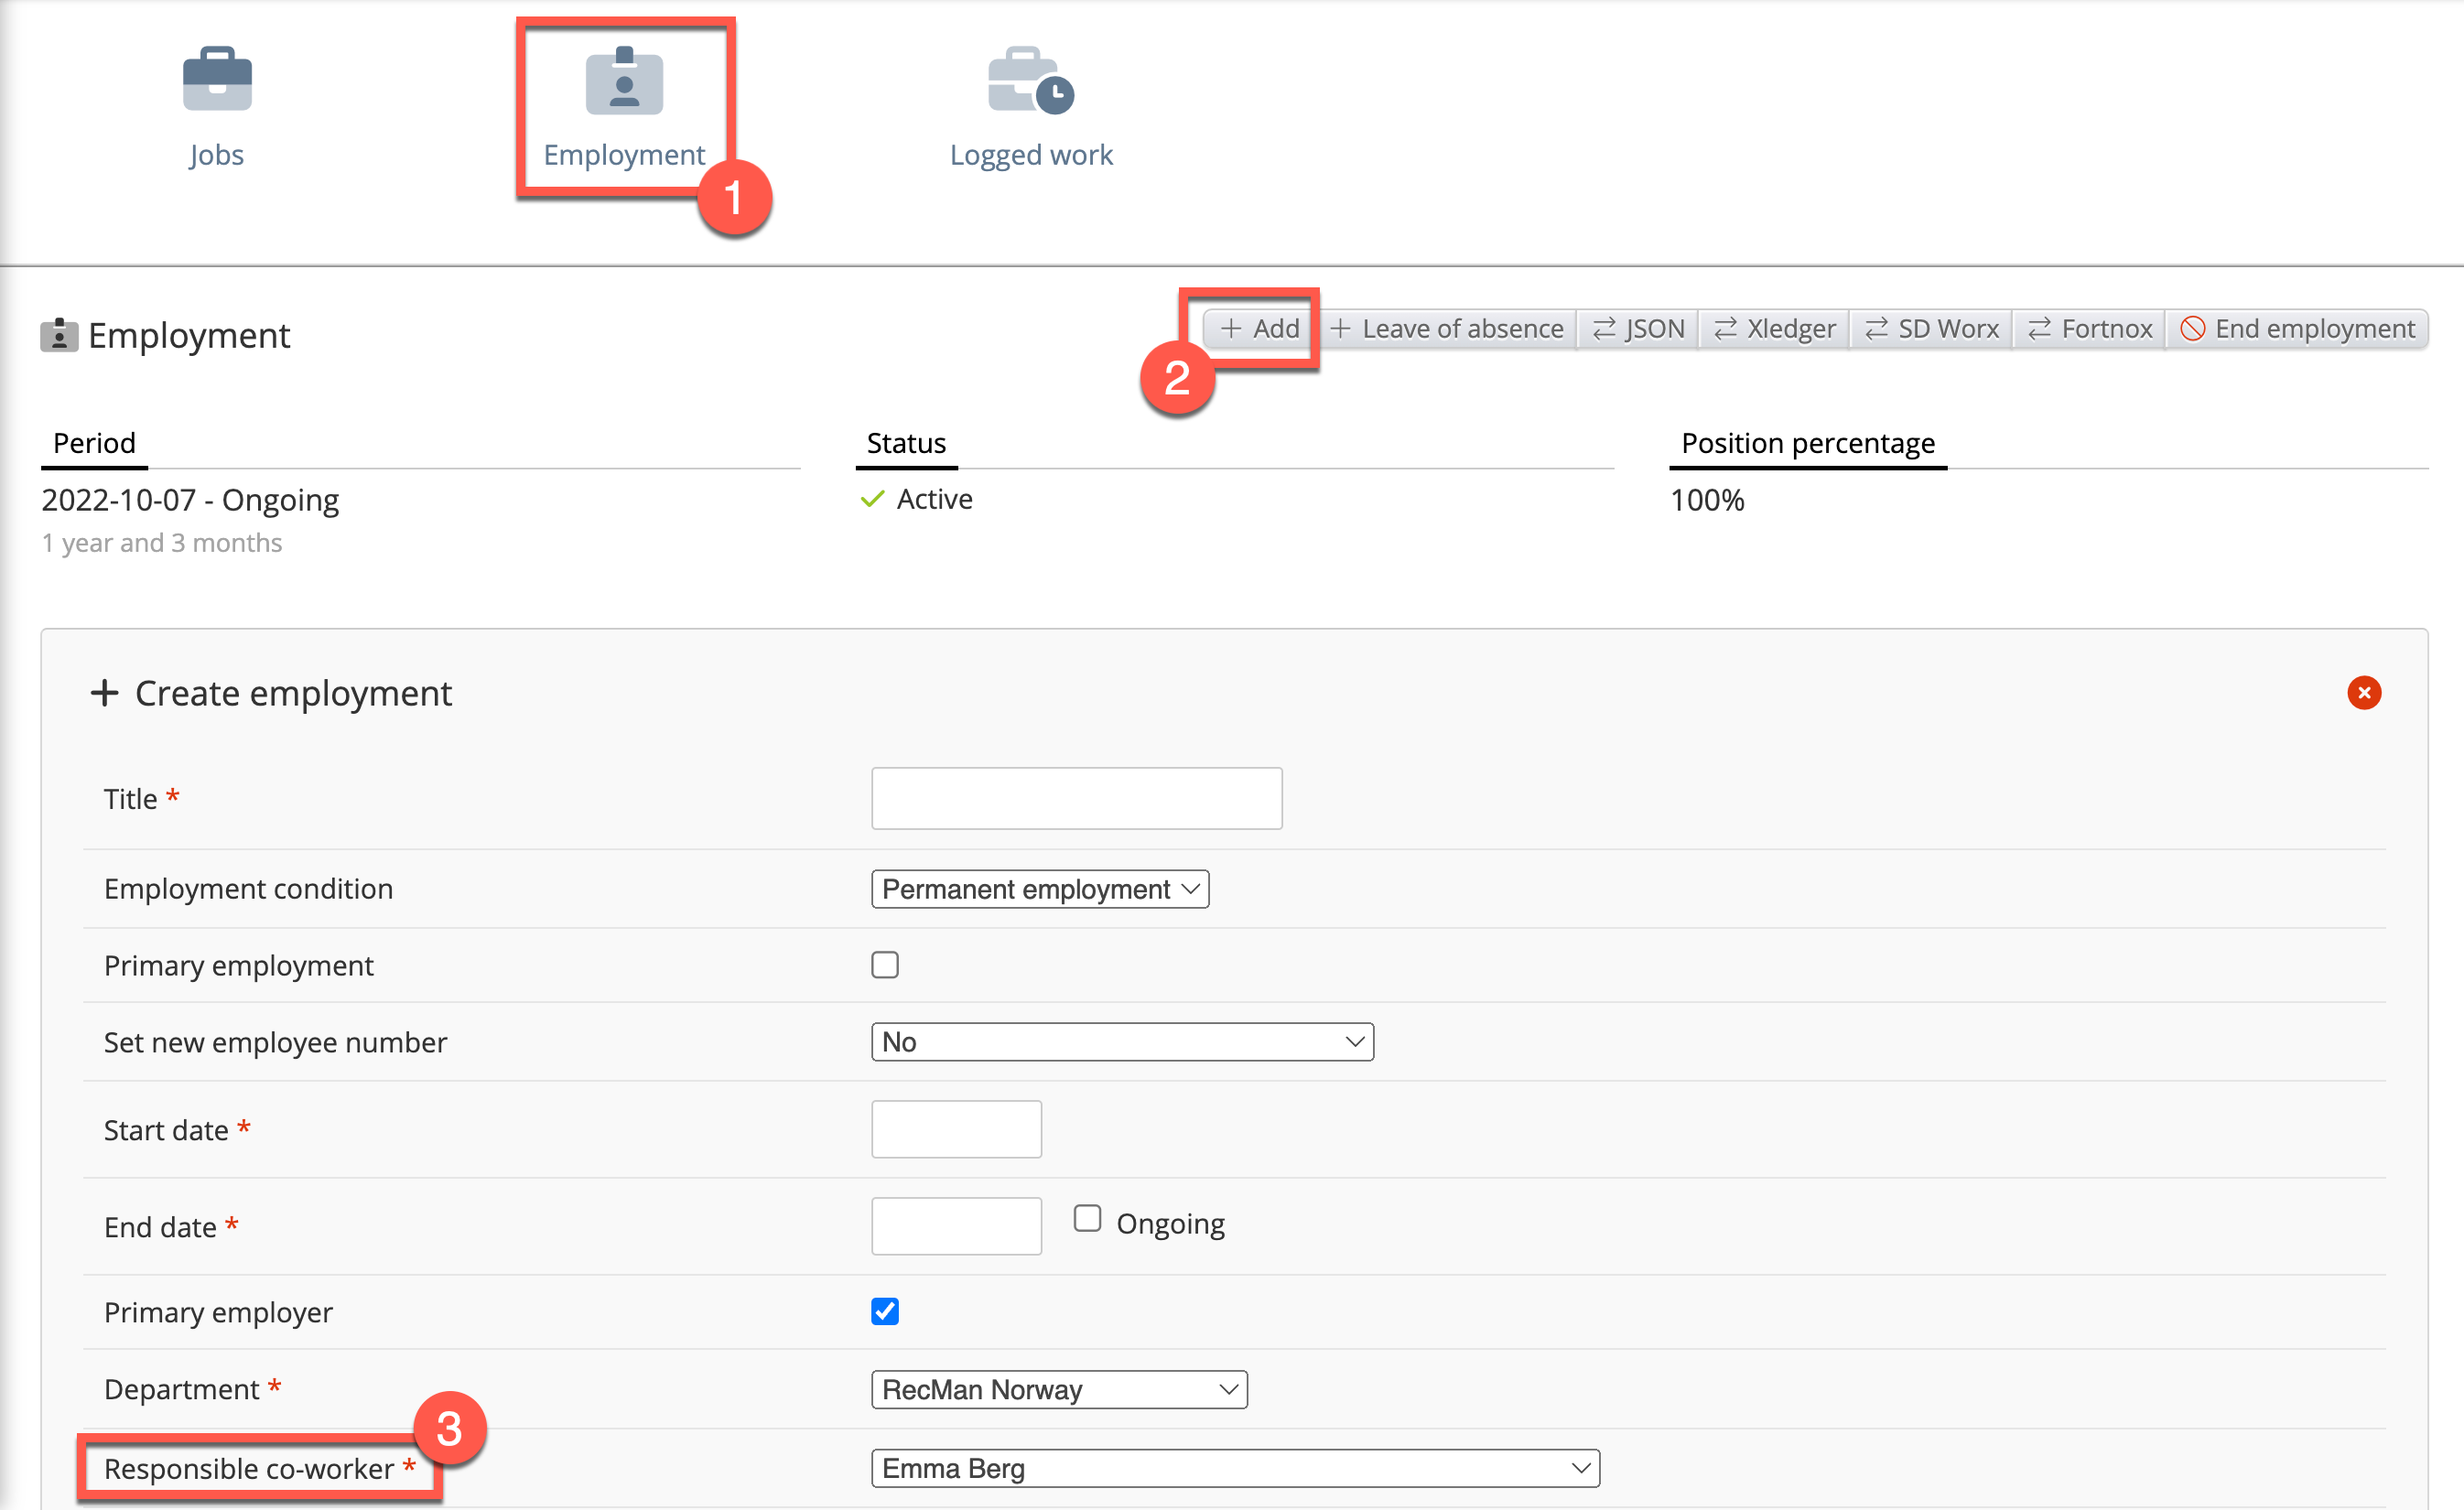This screenshot has width=2464, height=1510.
Task: Open the Jobs briefcase icon
Action: [217, 79]
